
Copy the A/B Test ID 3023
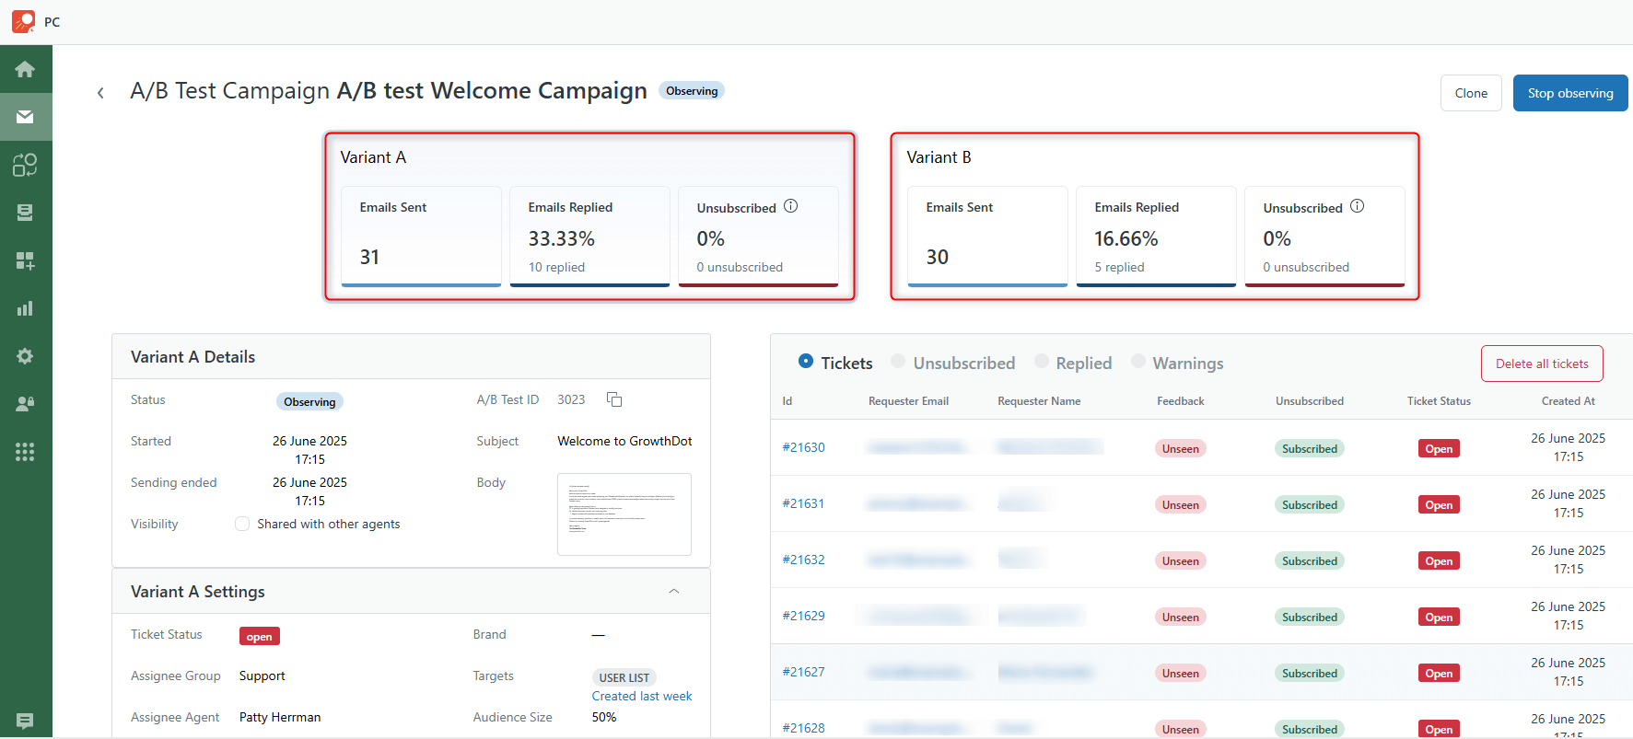click(614, 399)
